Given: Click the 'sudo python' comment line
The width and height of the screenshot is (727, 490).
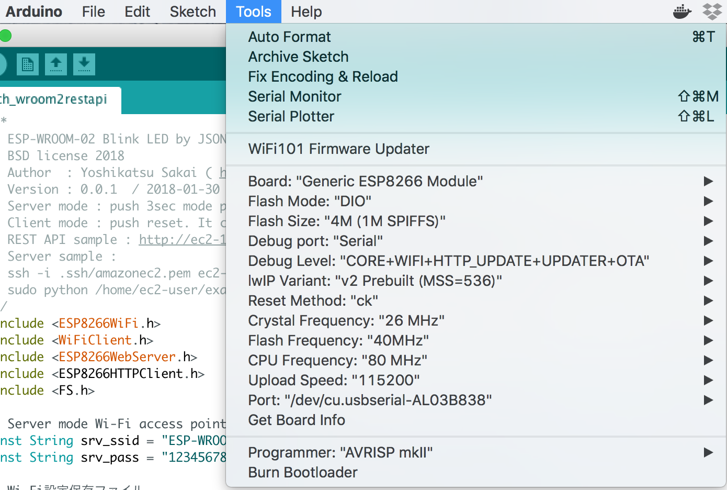Looking at the screenshot, I should pos(117,290).
